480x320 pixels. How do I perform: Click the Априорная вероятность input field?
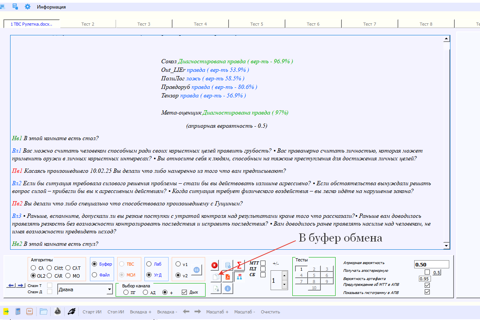pos(431,264)
